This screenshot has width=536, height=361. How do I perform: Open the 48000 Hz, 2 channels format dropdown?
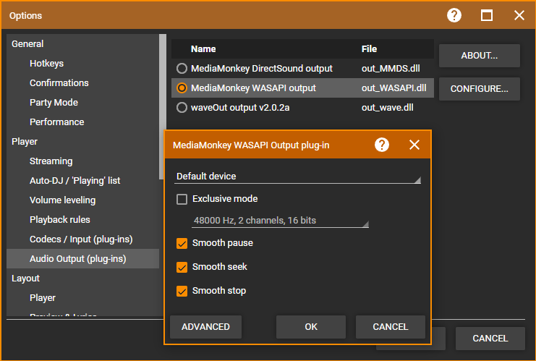pos(280,221)
